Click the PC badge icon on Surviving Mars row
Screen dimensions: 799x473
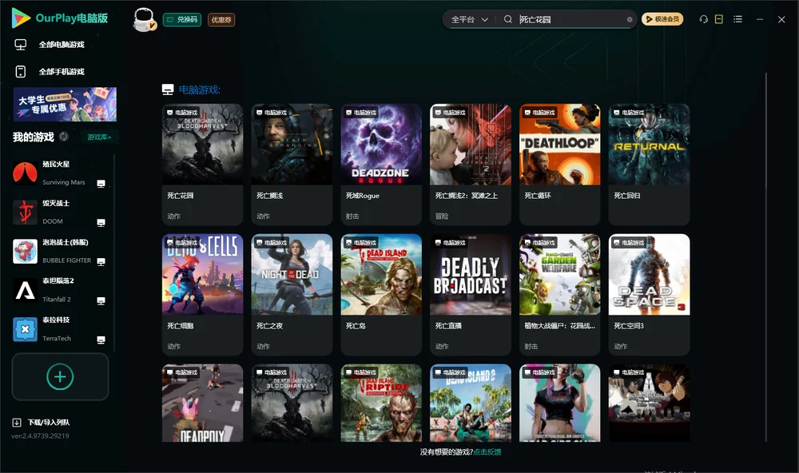[x=101, y=184]
